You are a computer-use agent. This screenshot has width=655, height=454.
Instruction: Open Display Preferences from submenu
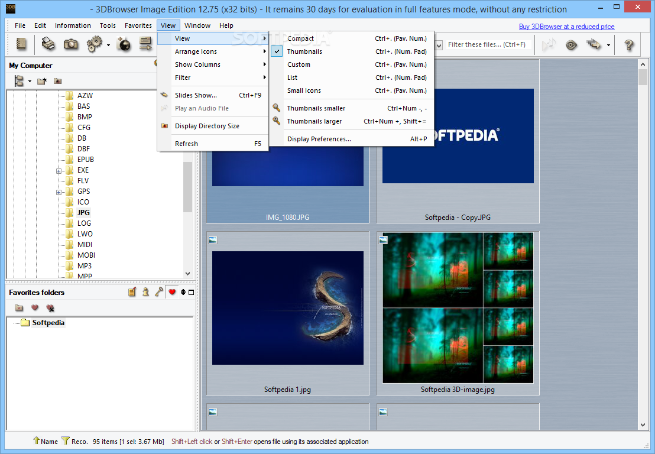click(351, 139)
